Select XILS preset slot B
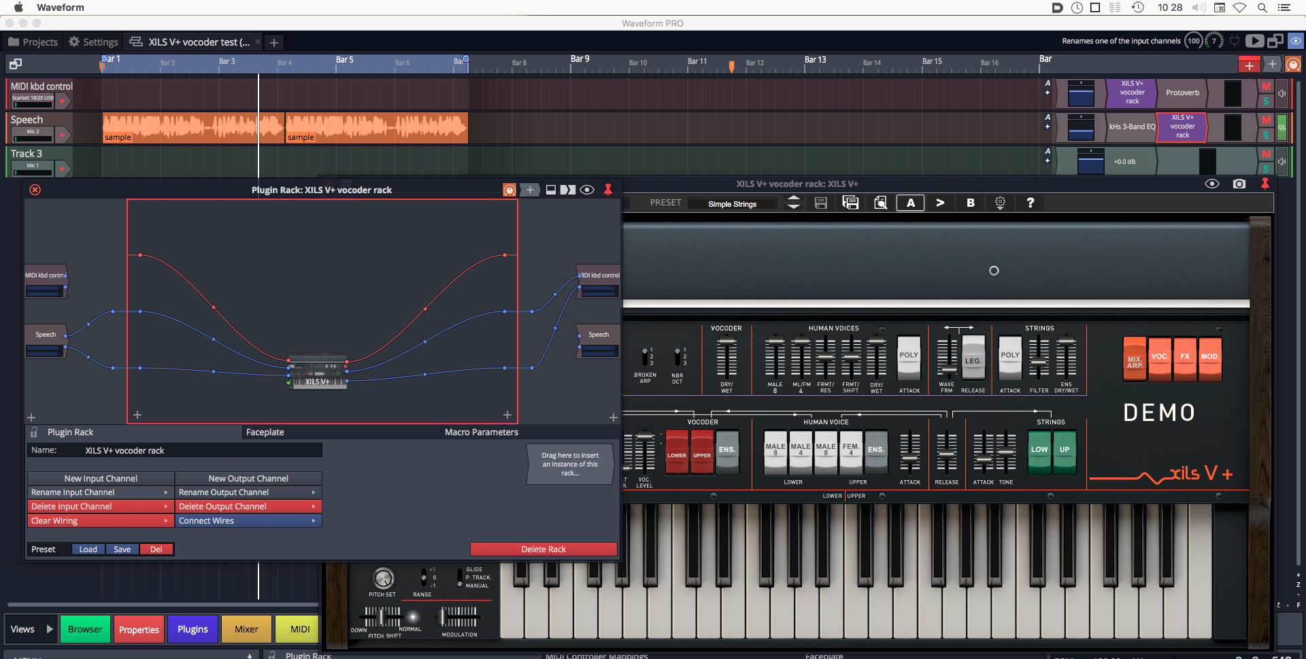This screenshot has width=1306, height=659. pyautogui.click(x=971, y=203)
